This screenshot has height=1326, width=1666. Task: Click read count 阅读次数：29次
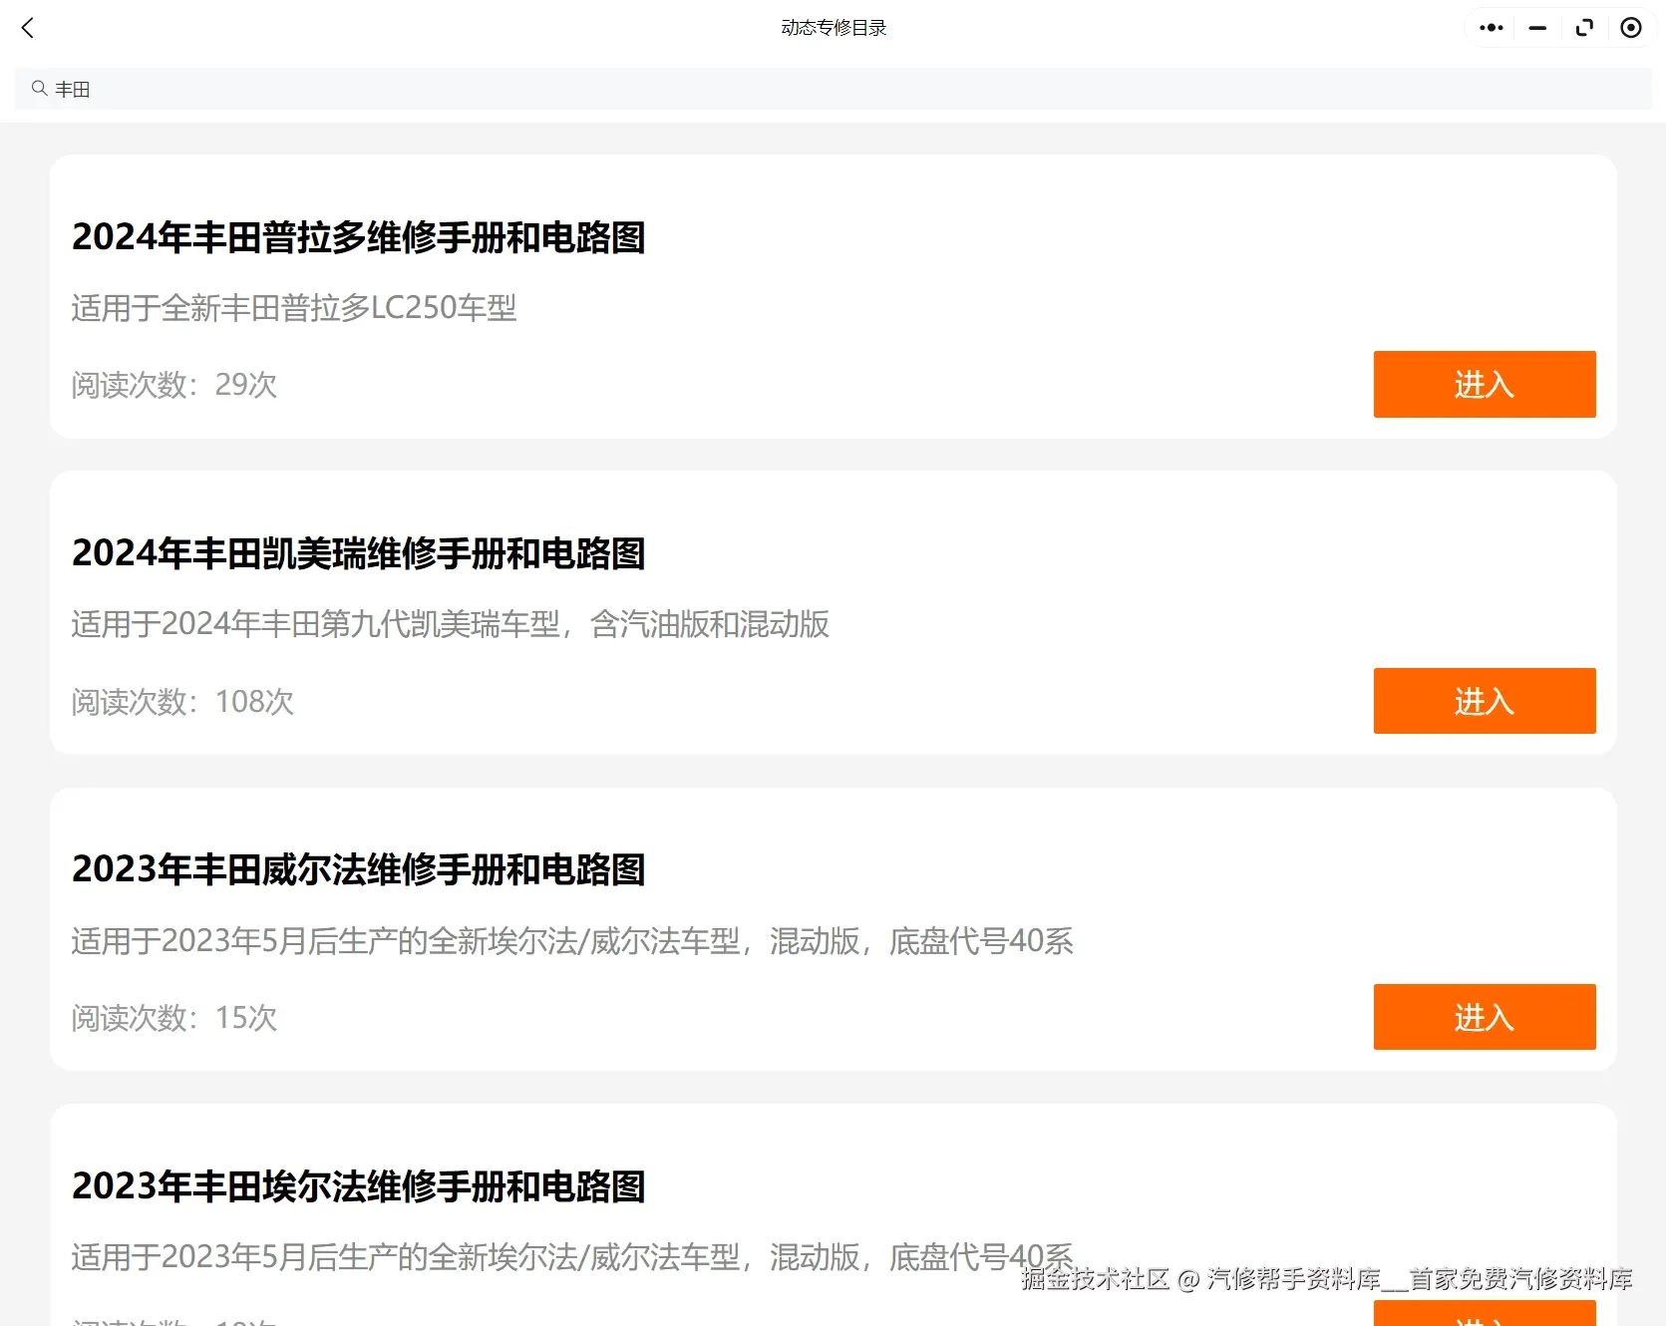174,385
